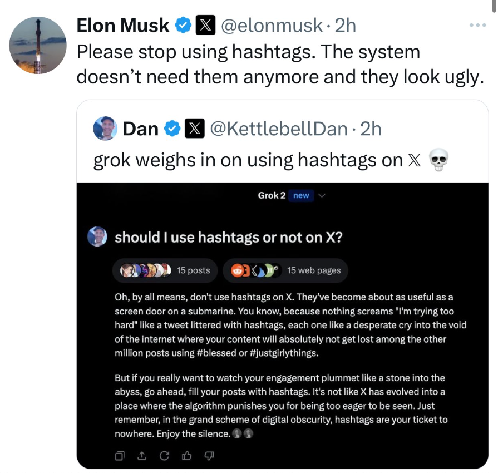Click the citation avatars after 'Enjoy the silence'

[x=243, y=433]
